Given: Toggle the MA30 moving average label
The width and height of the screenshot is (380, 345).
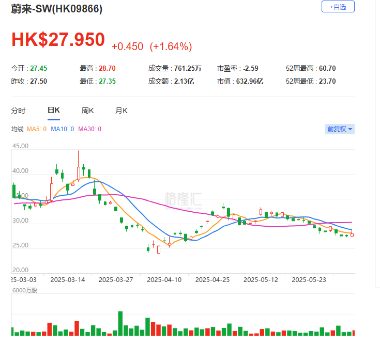Looking at the screenshot, I should [89, 129].
